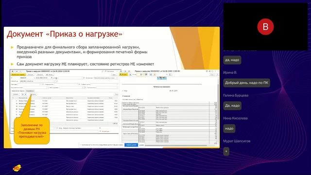Click Нина Киселева's message 'надо'

[229, 128]
